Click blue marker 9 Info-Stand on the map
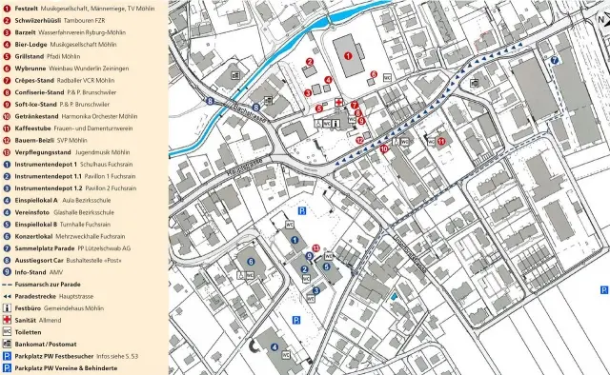 tap(309, 256)
